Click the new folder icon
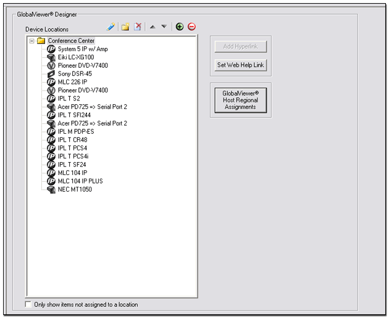Screen dimensions: 389x318 pos(125,27)
